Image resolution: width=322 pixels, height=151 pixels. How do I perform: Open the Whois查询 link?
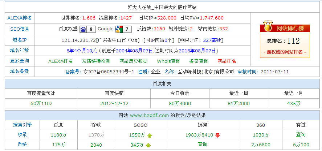[168, 61]
